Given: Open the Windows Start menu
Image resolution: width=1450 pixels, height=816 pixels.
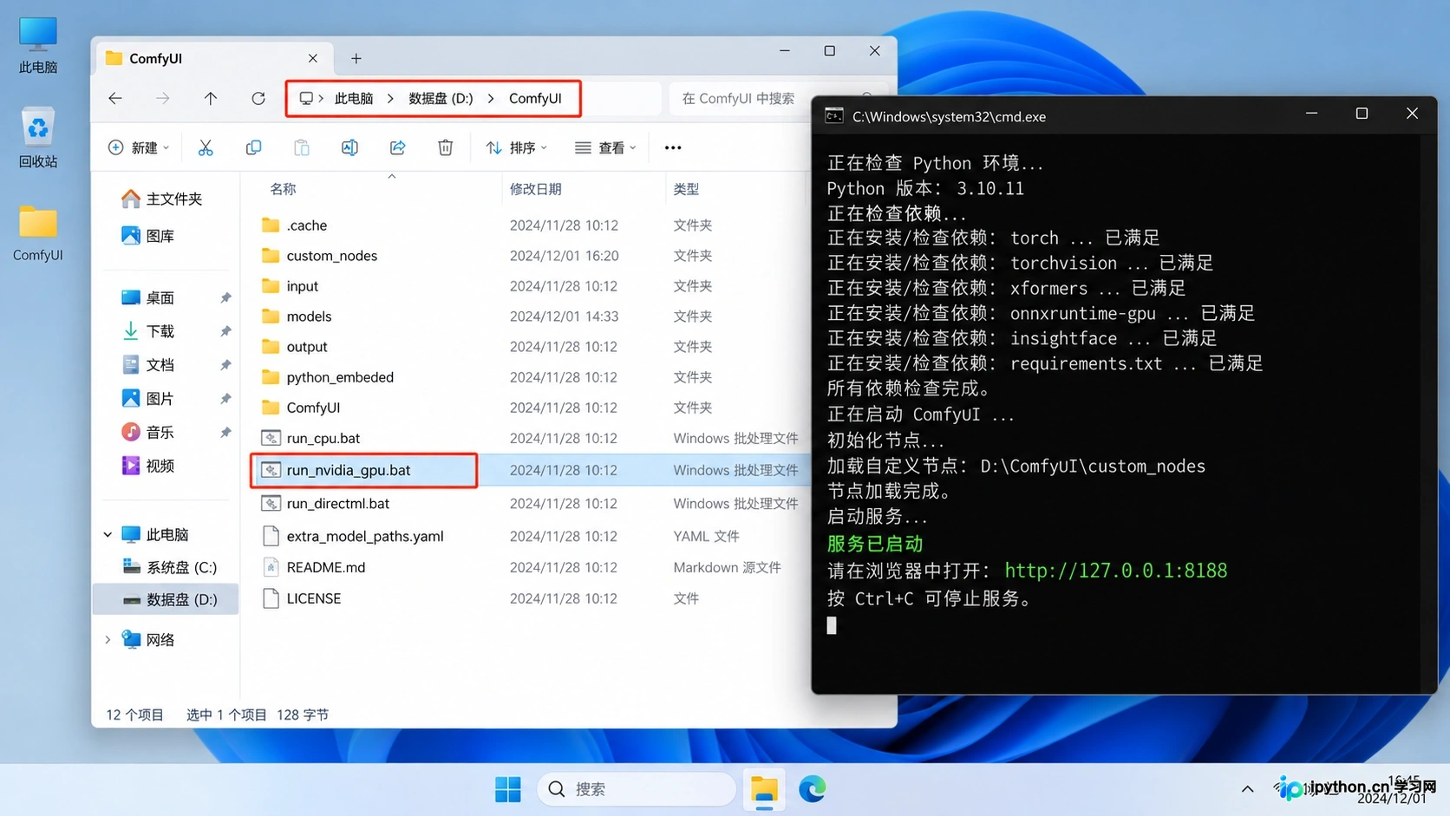Looking at the screenshot, I should pyautogui.click(x=508, y=789).
